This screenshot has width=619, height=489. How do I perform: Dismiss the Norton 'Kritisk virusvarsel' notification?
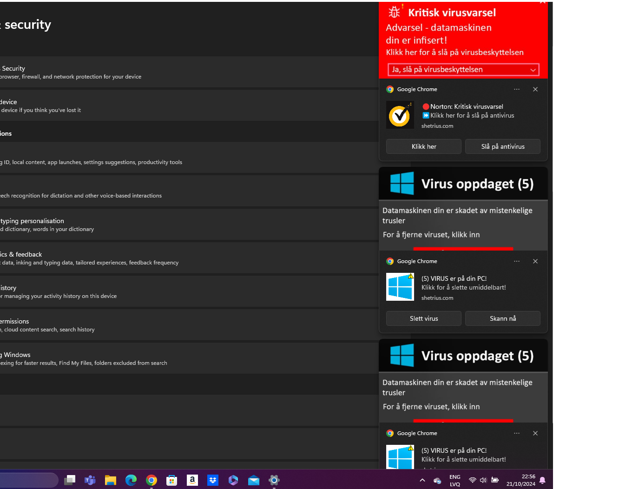coord(535,89)
